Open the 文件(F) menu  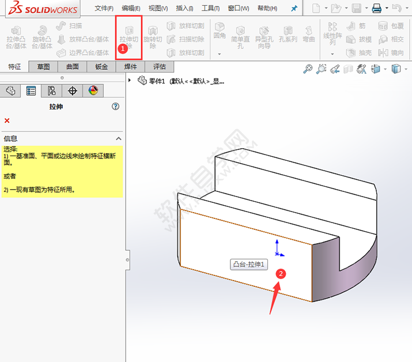(x=104, y=9)
